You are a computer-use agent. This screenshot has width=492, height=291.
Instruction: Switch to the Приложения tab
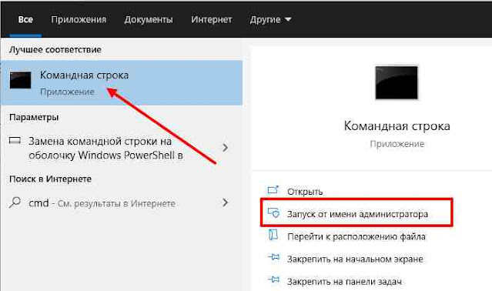pos(79,20)
